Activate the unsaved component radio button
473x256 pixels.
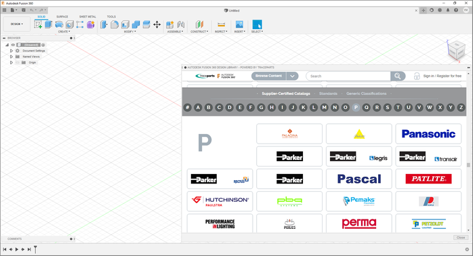pyautogui.click(x=43, y=45)
